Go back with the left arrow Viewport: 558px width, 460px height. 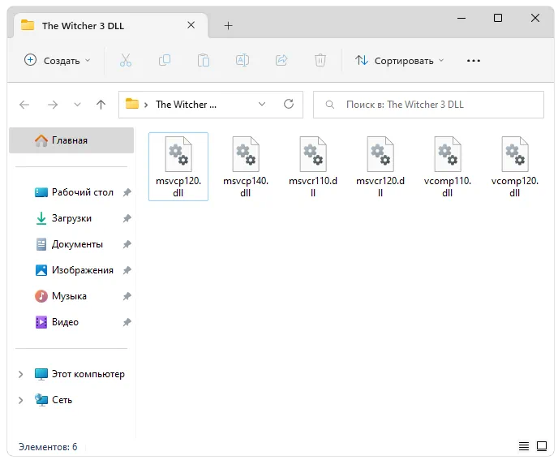24,105
